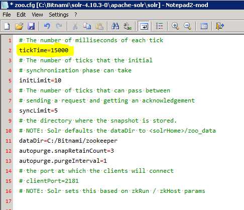Open a file using folder icon
This screenshot has width=244, height=210.
19,26
